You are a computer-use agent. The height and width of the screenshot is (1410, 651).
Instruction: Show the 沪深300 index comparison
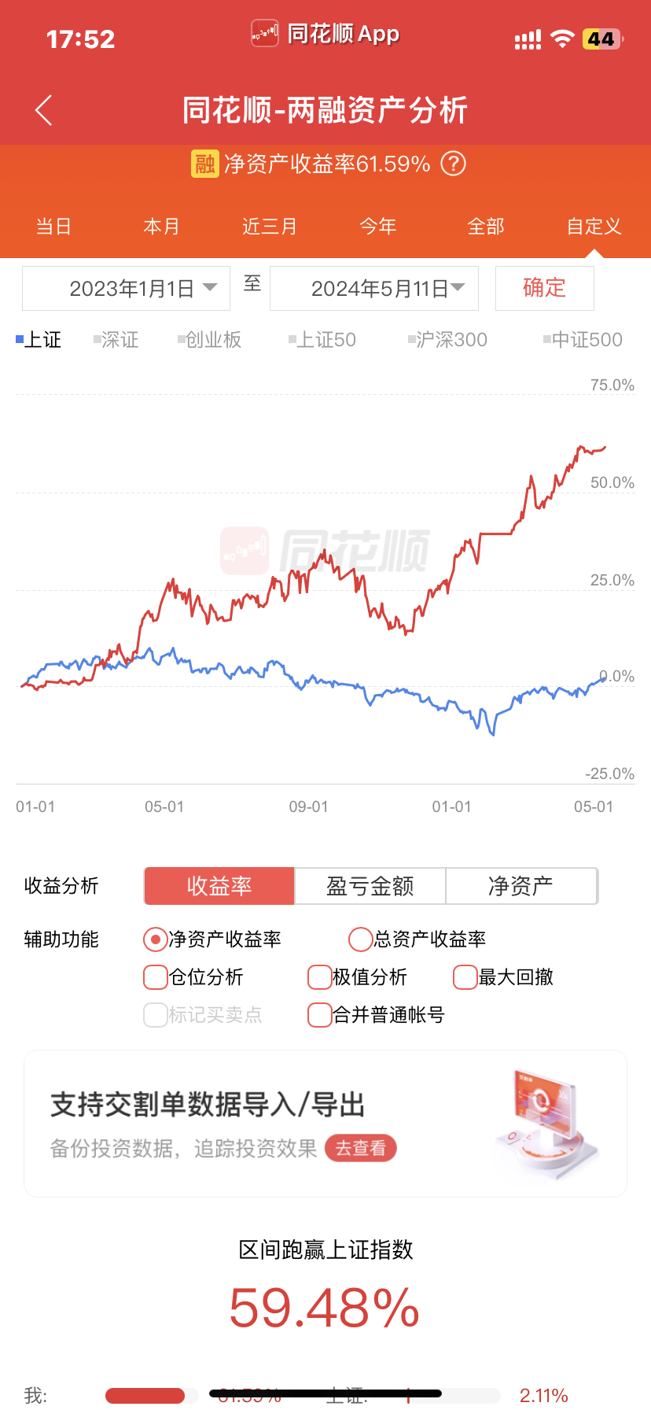tap(448, 340)
